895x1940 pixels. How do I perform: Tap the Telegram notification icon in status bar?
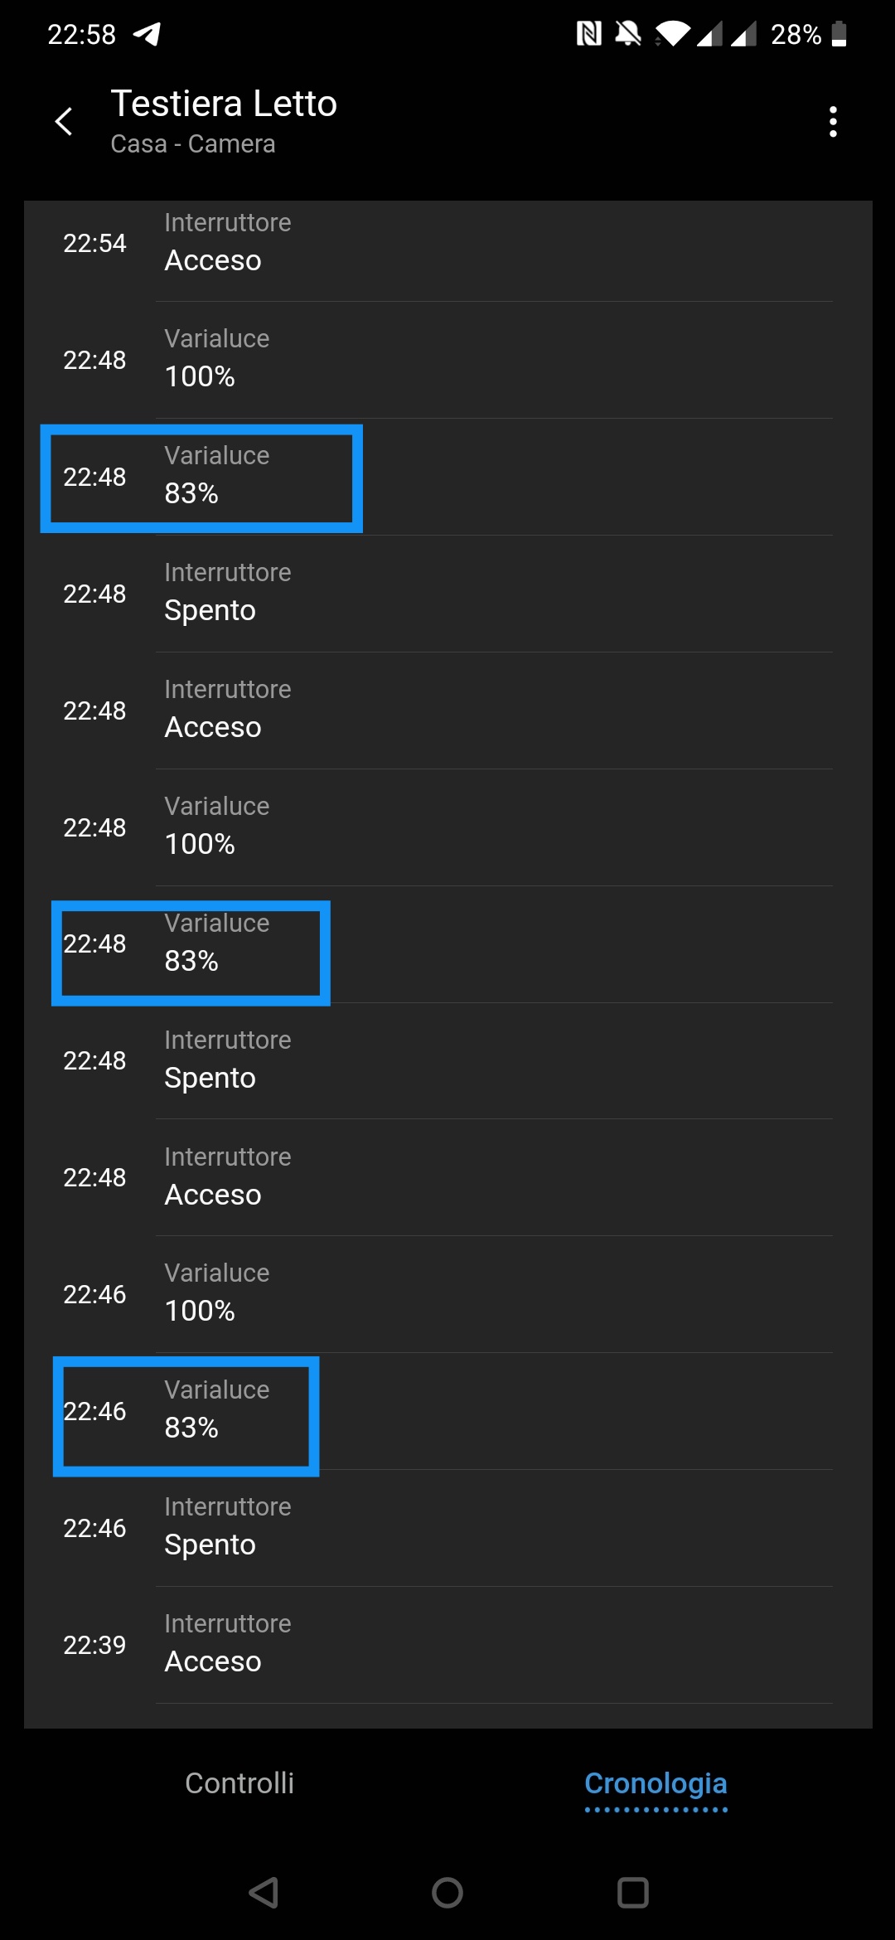tap(147, 34)
